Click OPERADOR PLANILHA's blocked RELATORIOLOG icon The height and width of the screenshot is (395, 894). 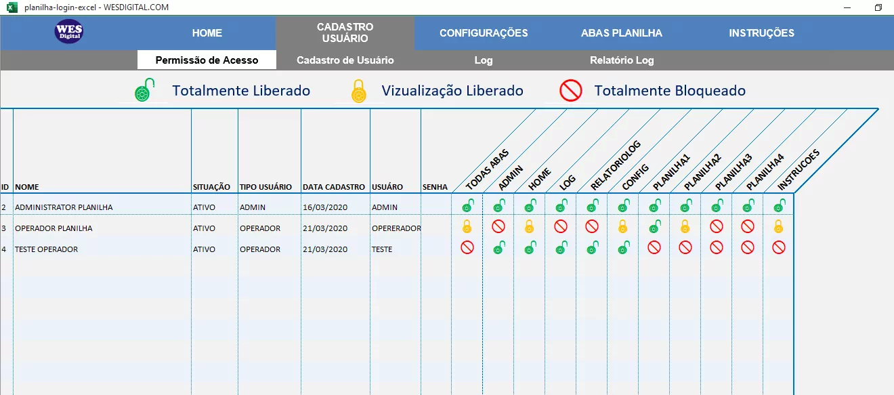[x=592, y=226]
